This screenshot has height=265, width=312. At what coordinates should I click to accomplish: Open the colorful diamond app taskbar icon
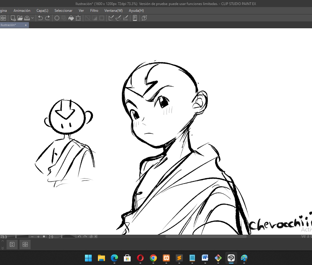[x=218, y=258]
